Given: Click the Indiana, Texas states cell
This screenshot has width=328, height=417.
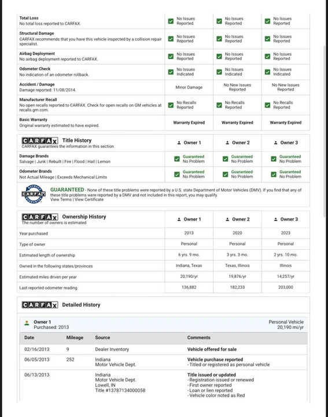Looking at the screenshot, I should [x=189, y=266].
